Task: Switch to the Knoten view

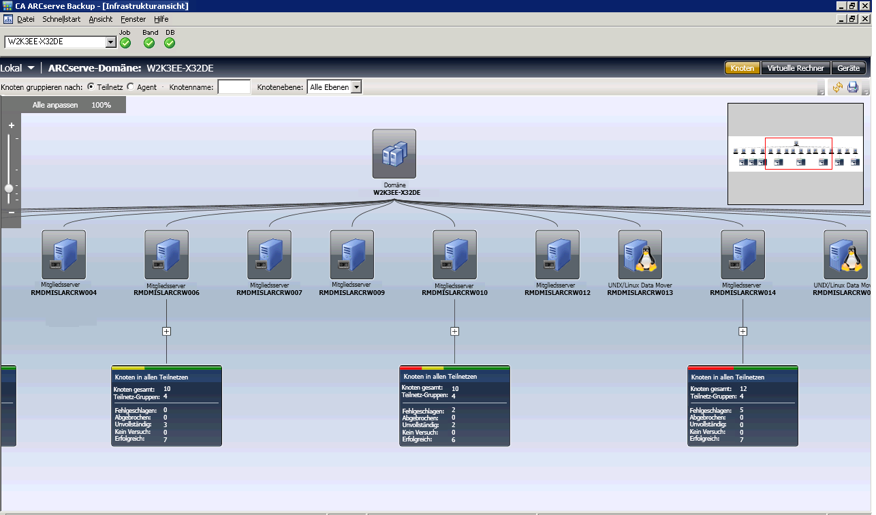Action: coord(742,68)
